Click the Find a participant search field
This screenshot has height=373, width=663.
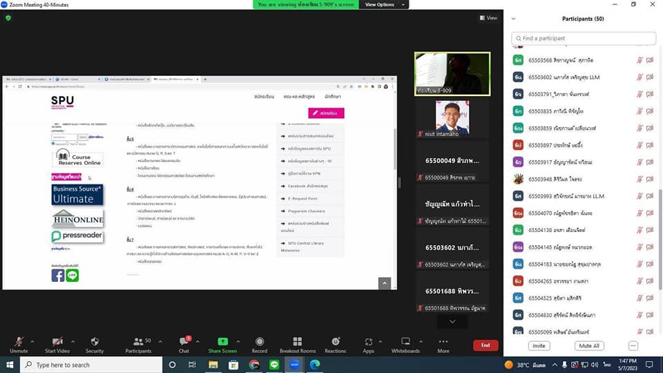pos(584,39)
